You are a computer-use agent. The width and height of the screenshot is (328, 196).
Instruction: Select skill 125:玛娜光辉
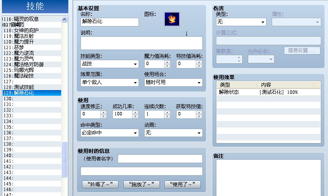pyautogui.click(x=32, y=70)
